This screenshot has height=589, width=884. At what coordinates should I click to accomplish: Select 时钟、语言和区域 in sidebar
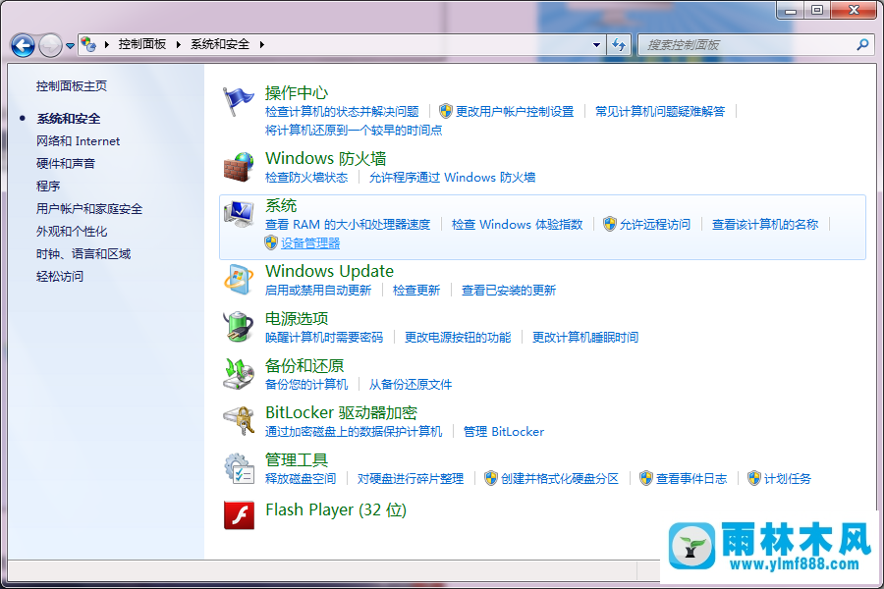83,253
